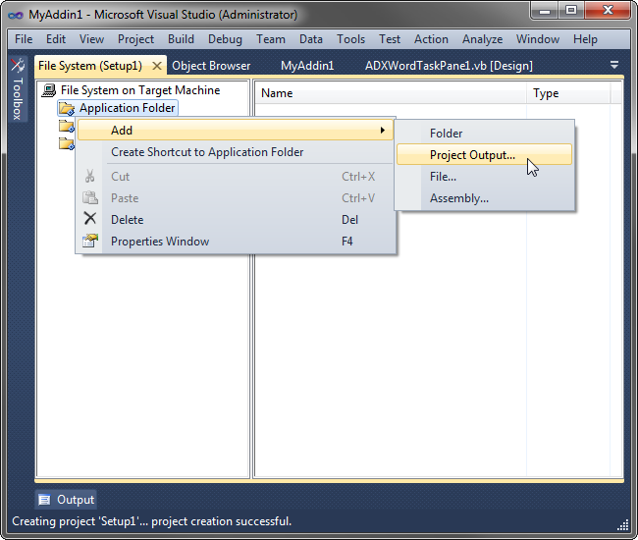Click the Output panel icon at bottom

pos(44,500)
